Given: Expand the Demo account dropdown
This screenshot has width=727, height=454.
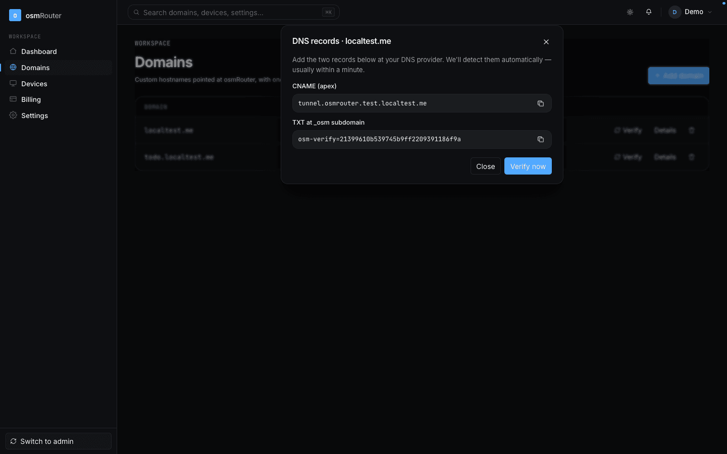Looking at the screenshot, I should point(691,12).
